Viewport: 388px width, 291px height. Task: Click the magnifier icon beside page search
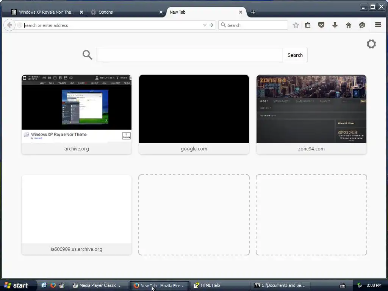tap(88, 55)
